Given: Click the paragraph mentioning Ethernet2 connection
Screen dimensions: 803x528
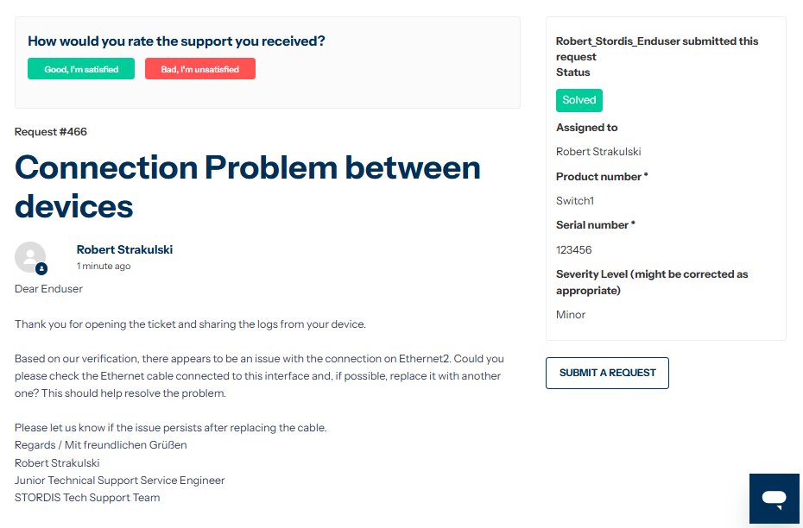Looking at the screenshot, I should 259,376.
